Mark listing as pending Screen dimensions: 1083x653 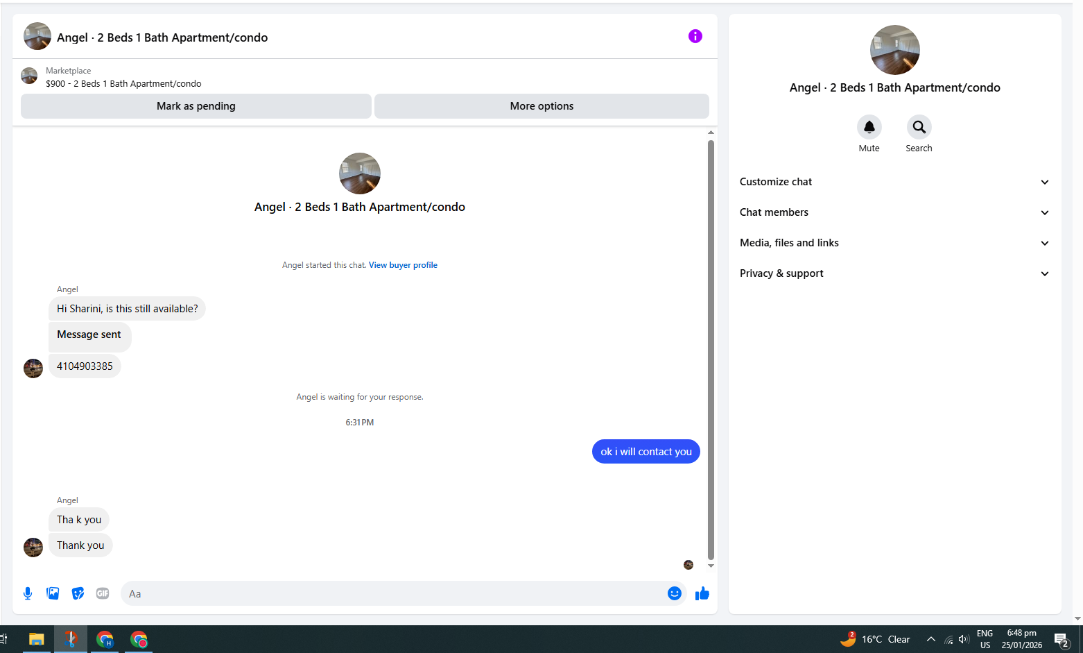coord(196,106)
